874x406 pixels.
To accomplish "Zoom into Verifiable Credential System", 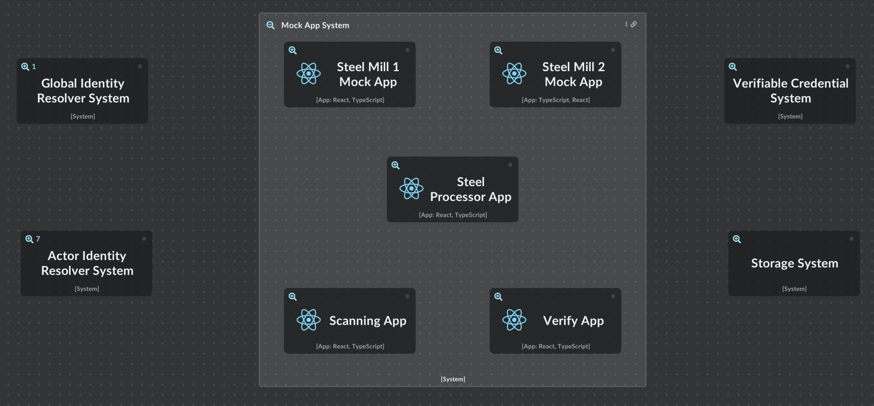I will pyautogui.click(x=732, y=67).
